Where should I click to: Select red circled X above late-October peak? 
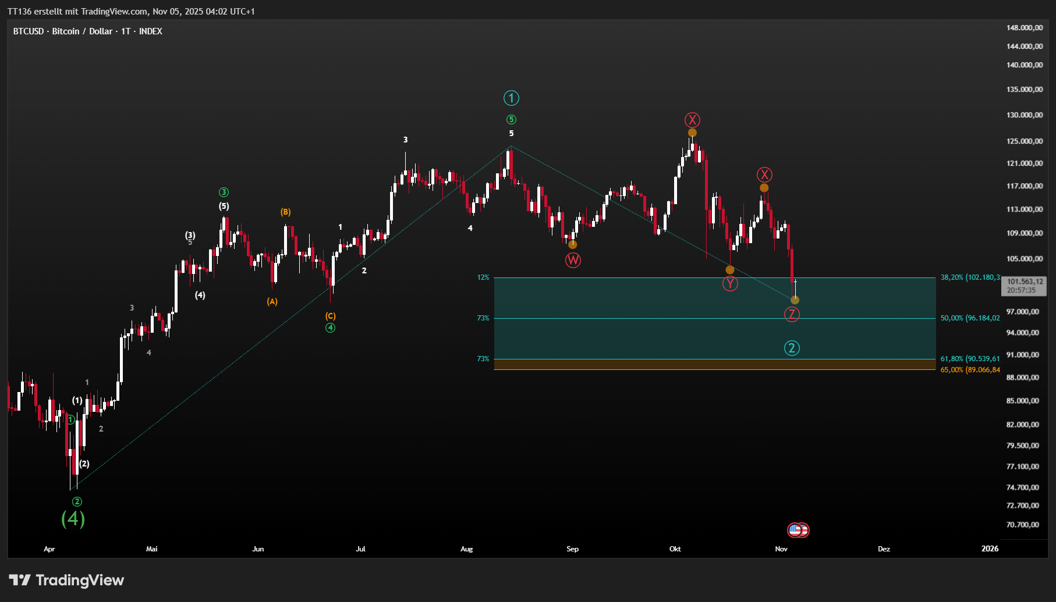(764, 174)
